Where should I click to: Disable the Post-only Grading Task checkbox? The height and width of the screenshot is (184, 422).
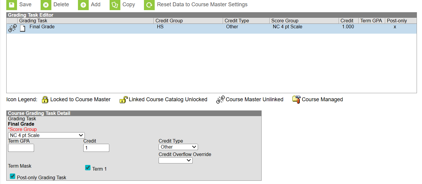(x=12, y=176)
